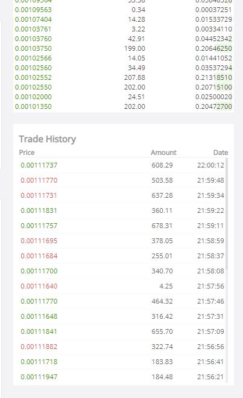The width and height of the screenshot is (243, 398).
Task: Click the Trade History scrollbar thumb
Action: (227, 214)
